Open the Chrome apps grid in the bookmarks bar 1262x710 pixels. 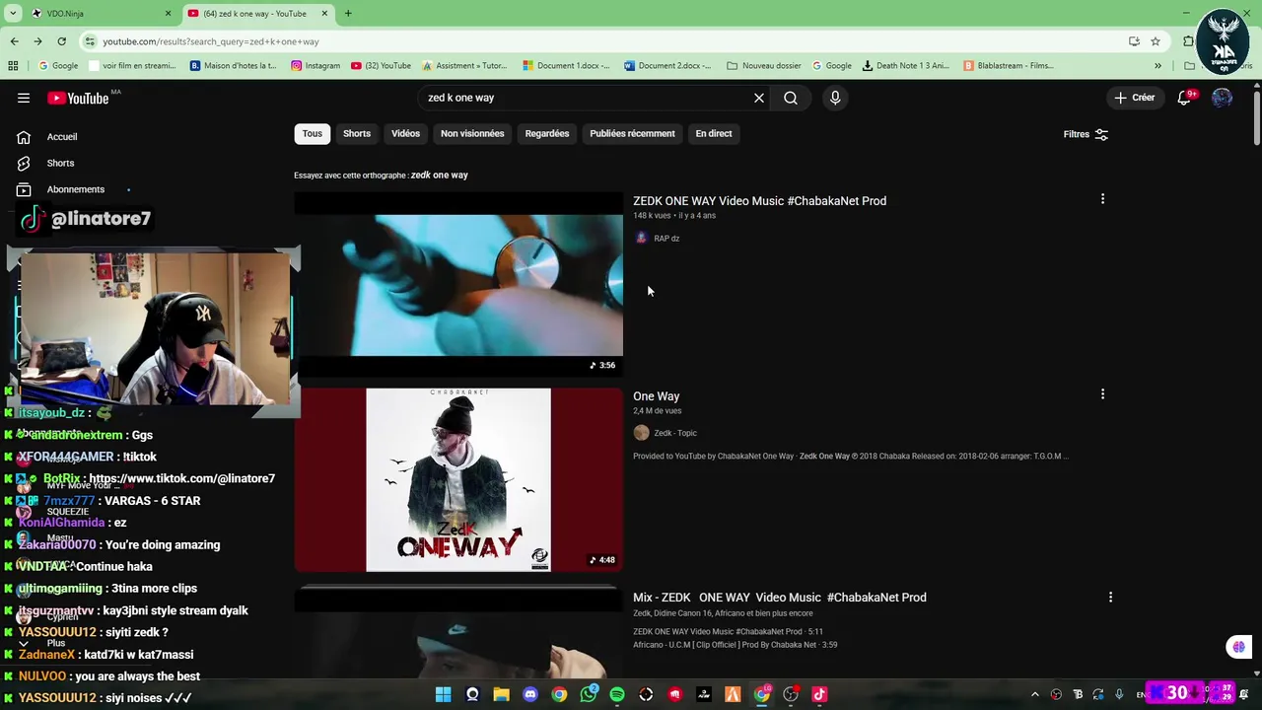pyautogui.click(x=13, y=66)
